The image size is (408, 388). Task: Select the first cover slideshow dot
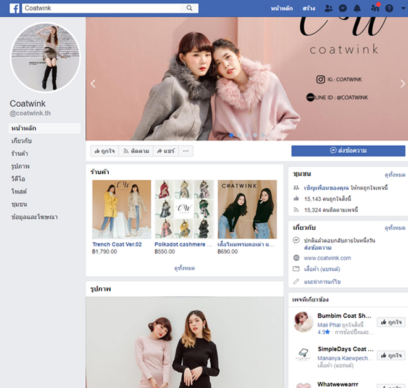tap(231, 135)
